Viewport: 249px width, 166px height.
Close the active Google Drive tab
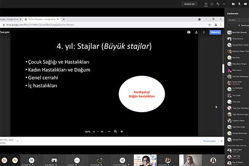[58, 19]
